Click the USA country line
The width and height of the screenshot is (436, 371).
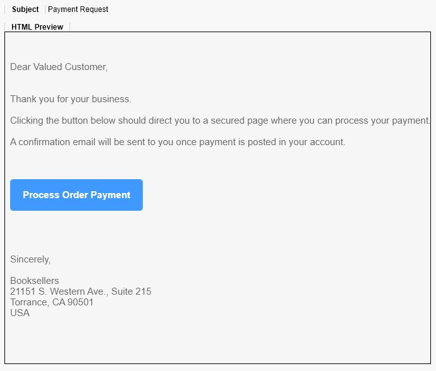pos(20,313)
